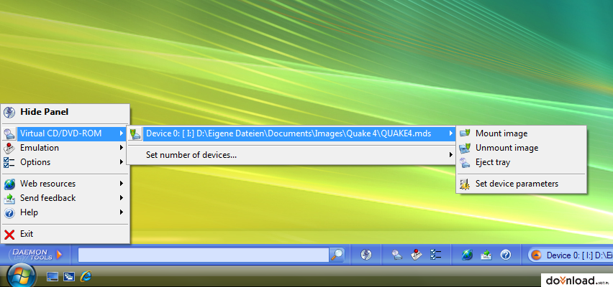This screenshot has height=287, width=613.
Task: Click the joystick emulation icon in panel toolbar
Action: [x=417, y=255]
